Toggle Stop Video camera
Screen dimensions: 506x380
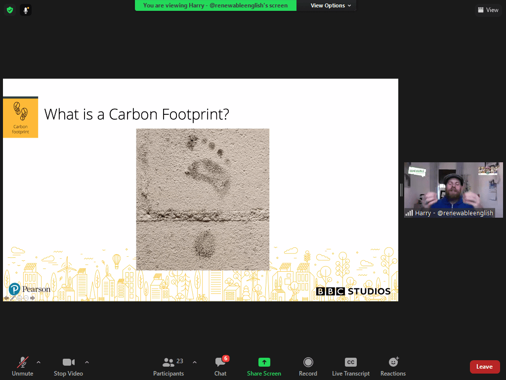[x=68, y=366]
